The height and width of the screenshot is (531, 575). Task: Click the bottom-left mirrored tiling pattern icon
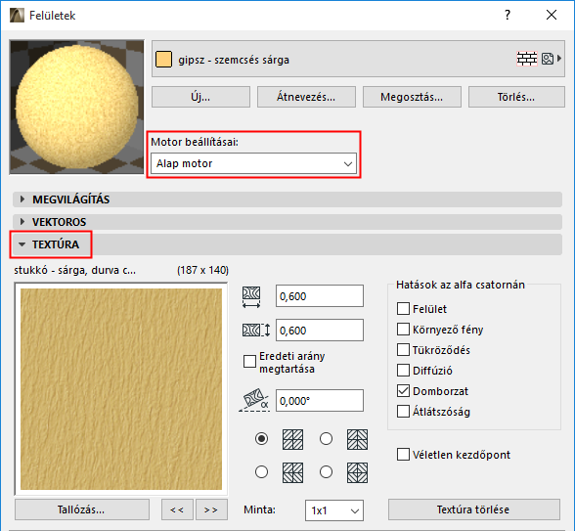[292, 472]
